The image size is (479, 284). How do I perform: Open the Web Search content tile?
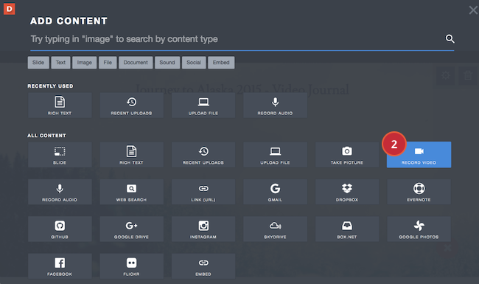pyautogui.click(x=131, y=192)
